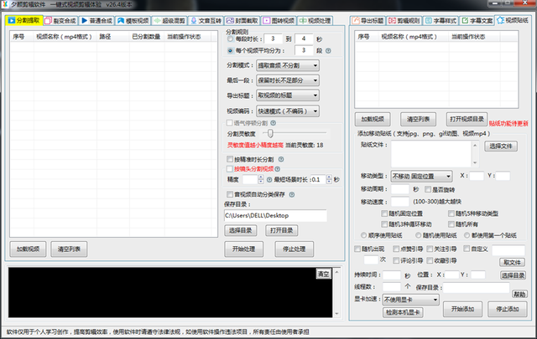
Task: Click the 导出标题 tab's orange edit icon
Action: click(356, 21)
